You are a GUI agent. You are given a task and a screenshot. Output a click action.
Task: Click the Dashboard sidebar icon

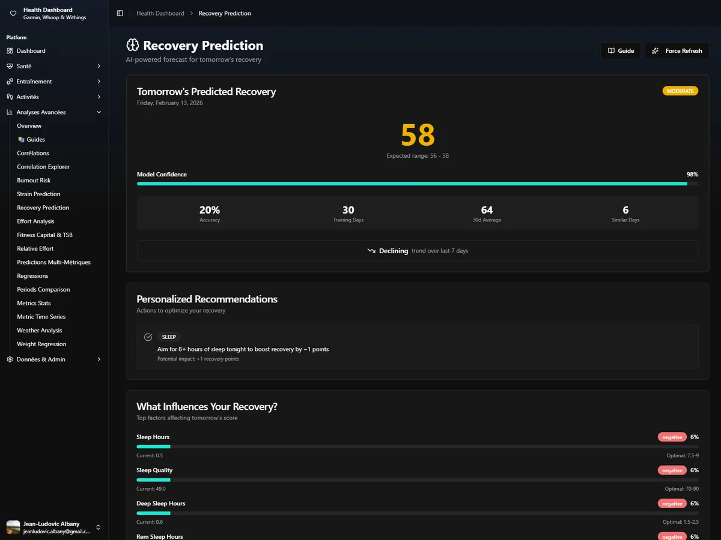click(8, 50)
